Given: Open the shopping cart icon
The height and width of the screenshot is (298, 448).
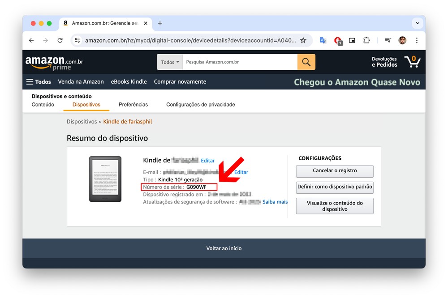Looking at the screenshot, I should (412, 62).
